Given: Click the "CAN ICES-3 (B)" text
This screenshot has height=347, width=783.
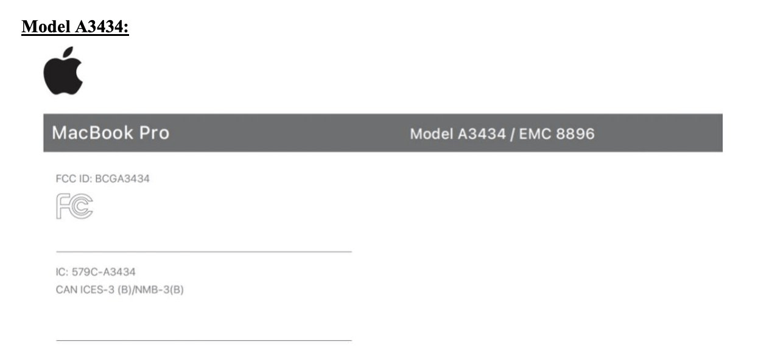Looking at the screenshot, I should [90, 290].
